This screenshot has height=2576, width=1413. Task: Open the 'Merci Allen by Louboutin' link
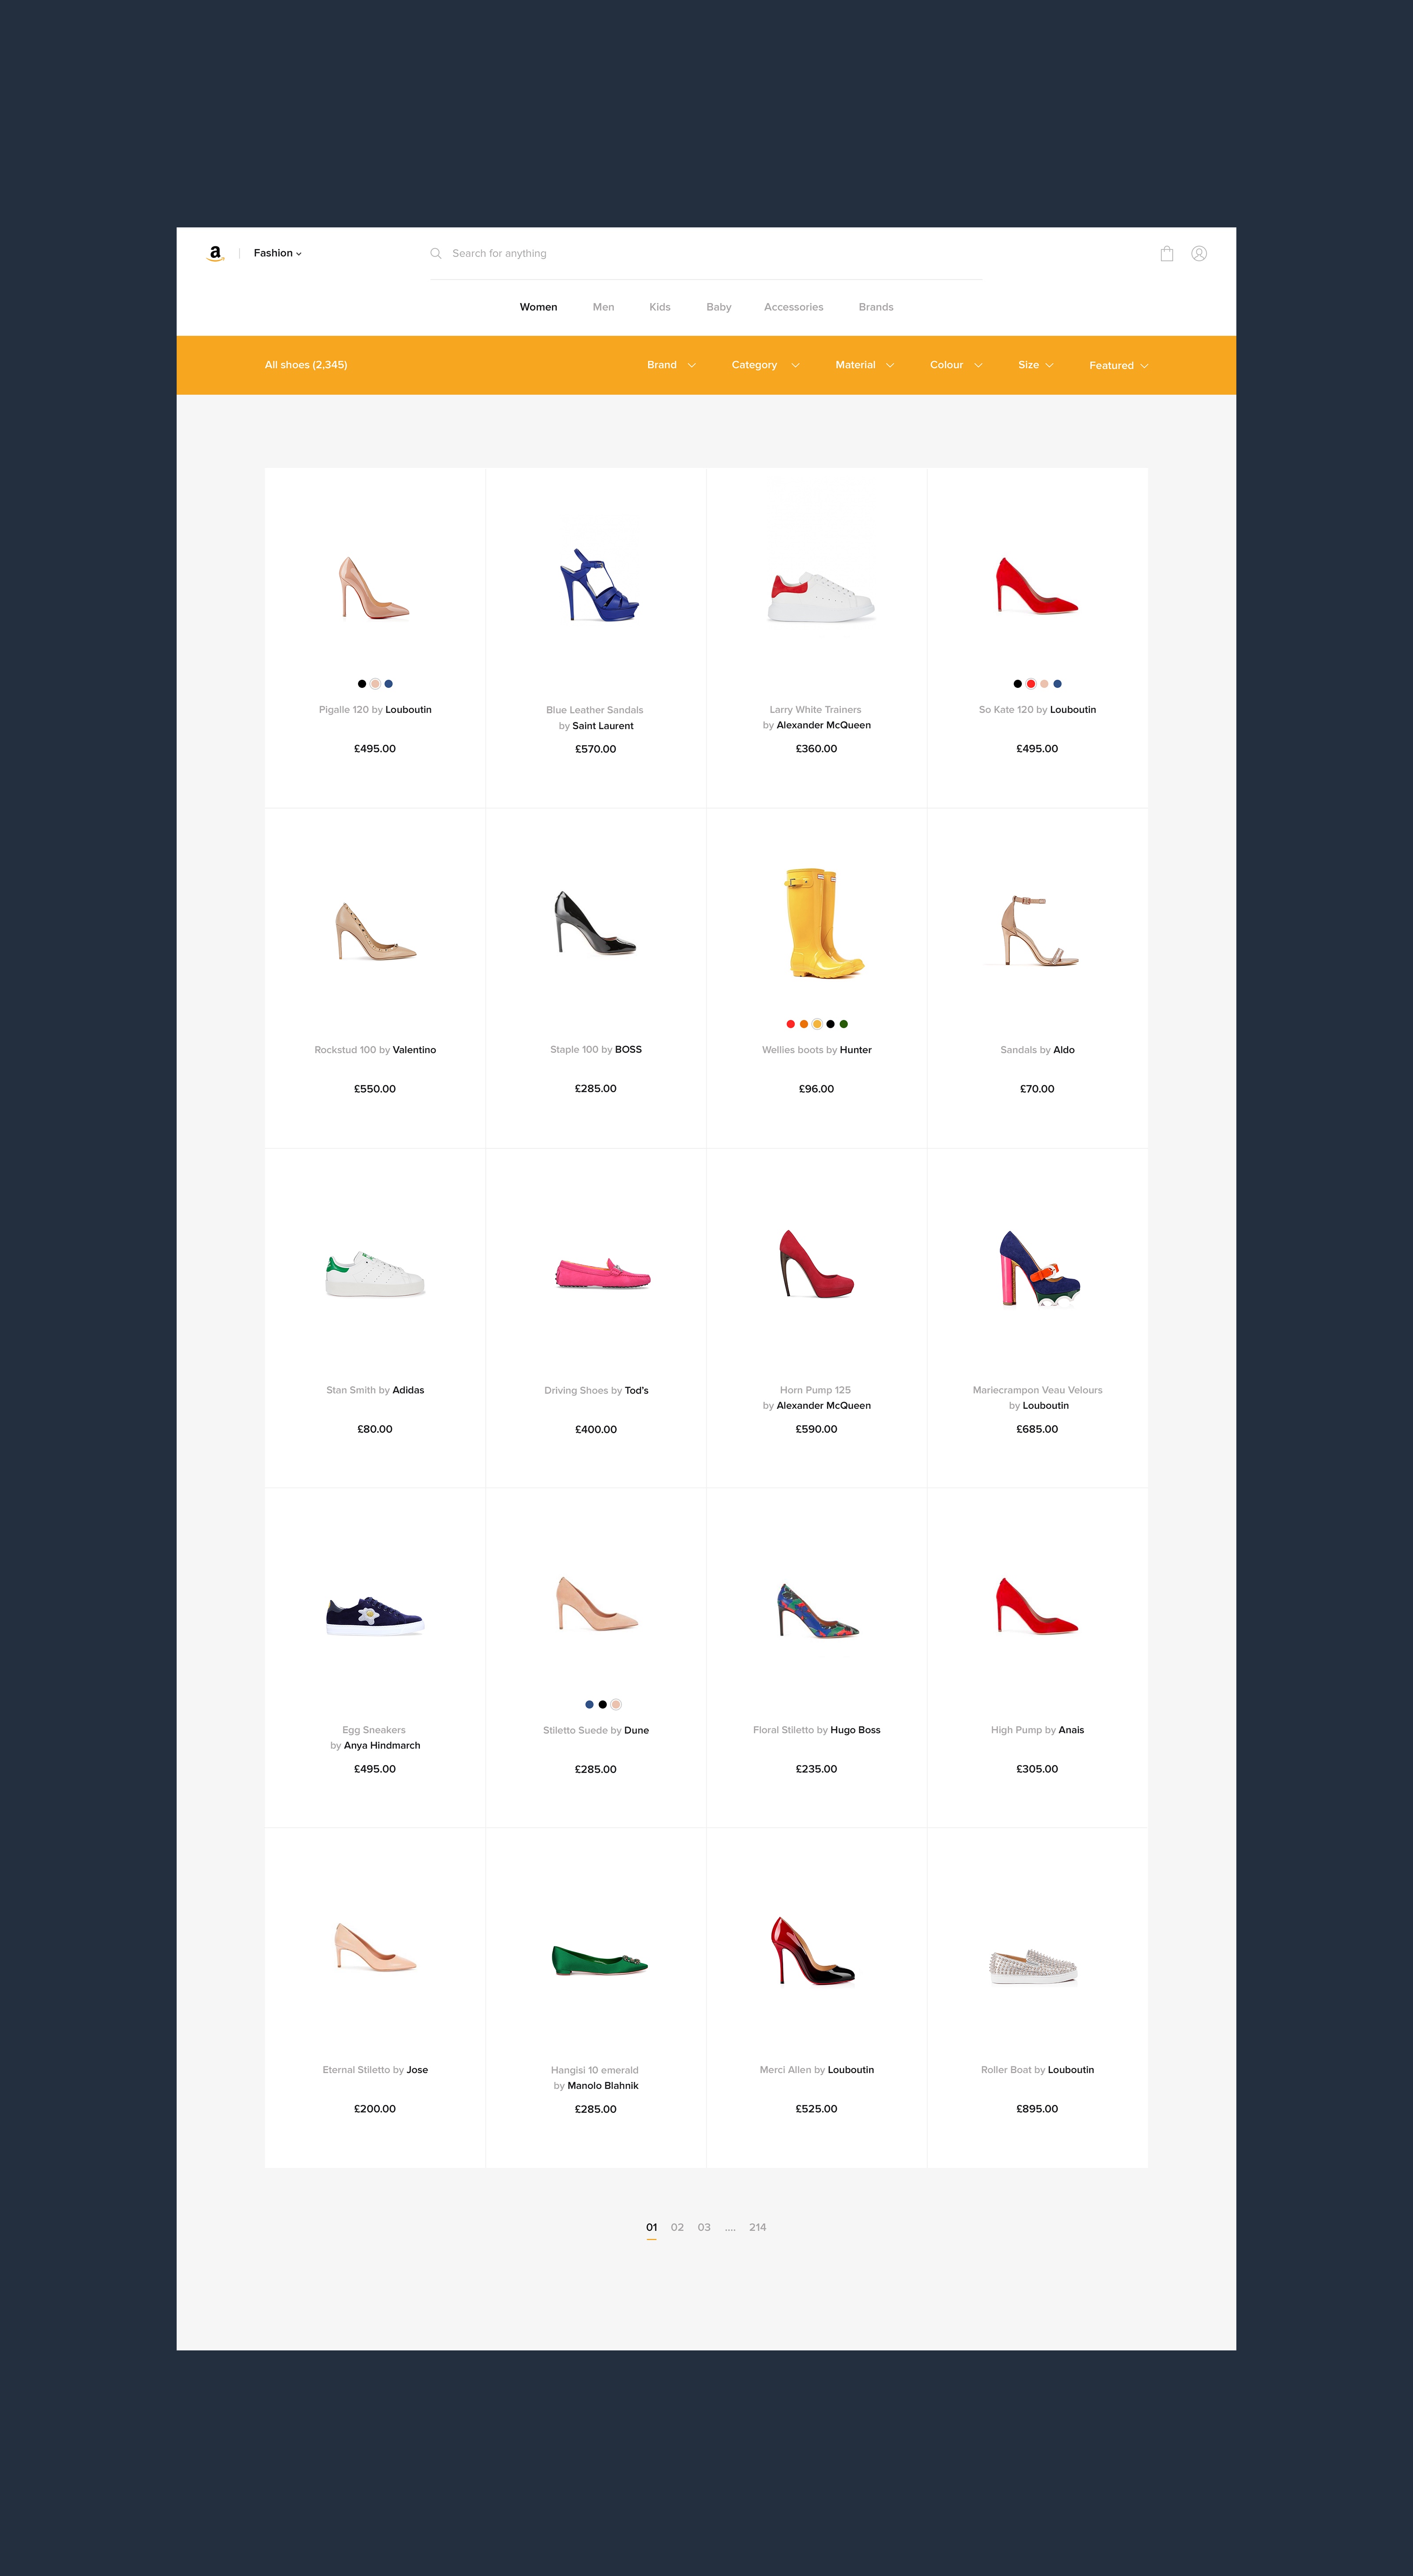click(817, 2070)
